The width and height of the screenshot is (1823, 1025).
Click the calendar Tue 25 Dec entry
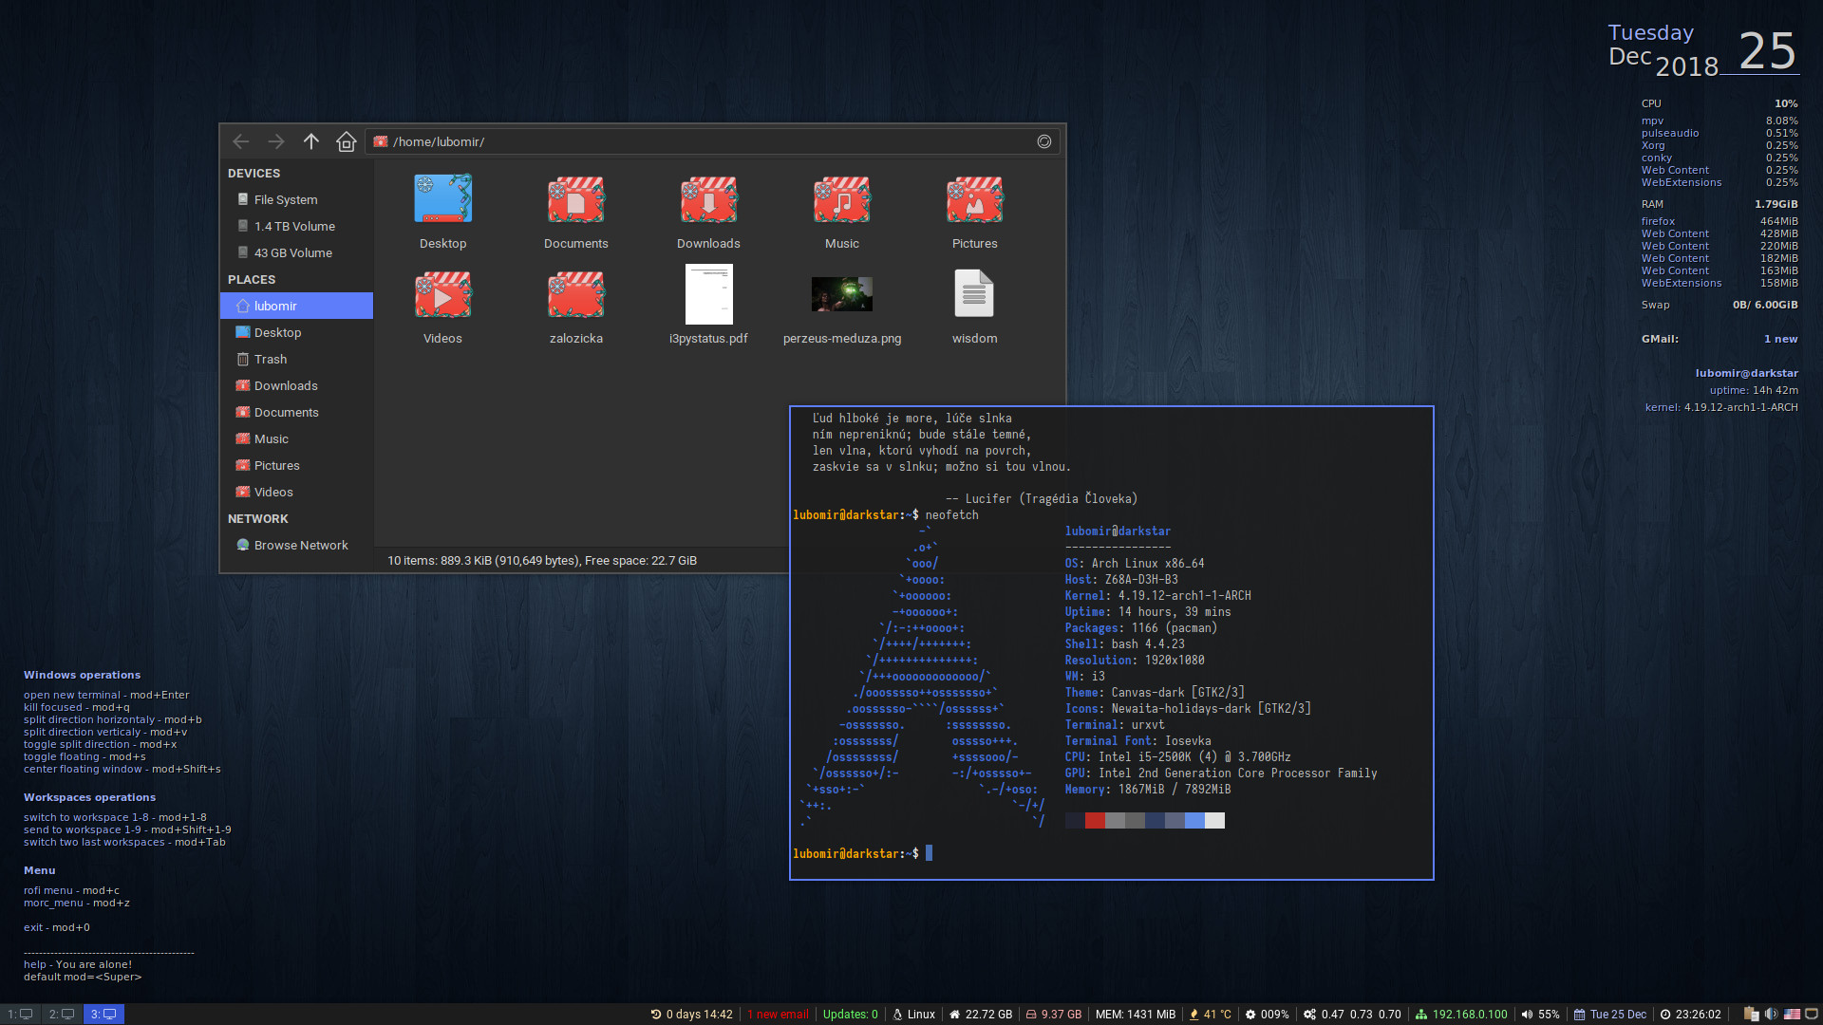pos(1612,1014)
